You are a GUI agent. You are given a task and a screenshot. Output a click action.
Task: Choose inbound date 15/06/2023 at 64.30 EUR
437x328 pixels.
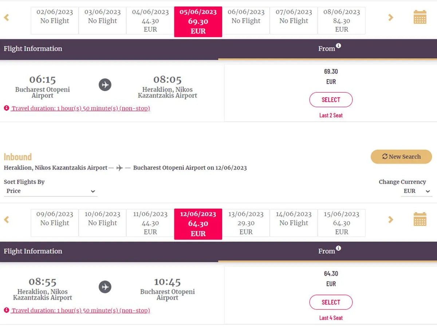coord(342,223)
